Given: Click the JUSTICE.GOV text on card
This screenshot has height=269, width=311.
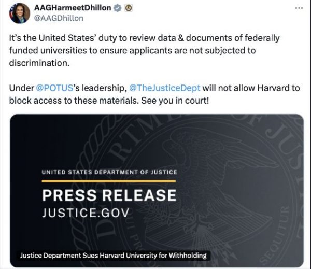Looking at the screenshot, I should [84, 213].
